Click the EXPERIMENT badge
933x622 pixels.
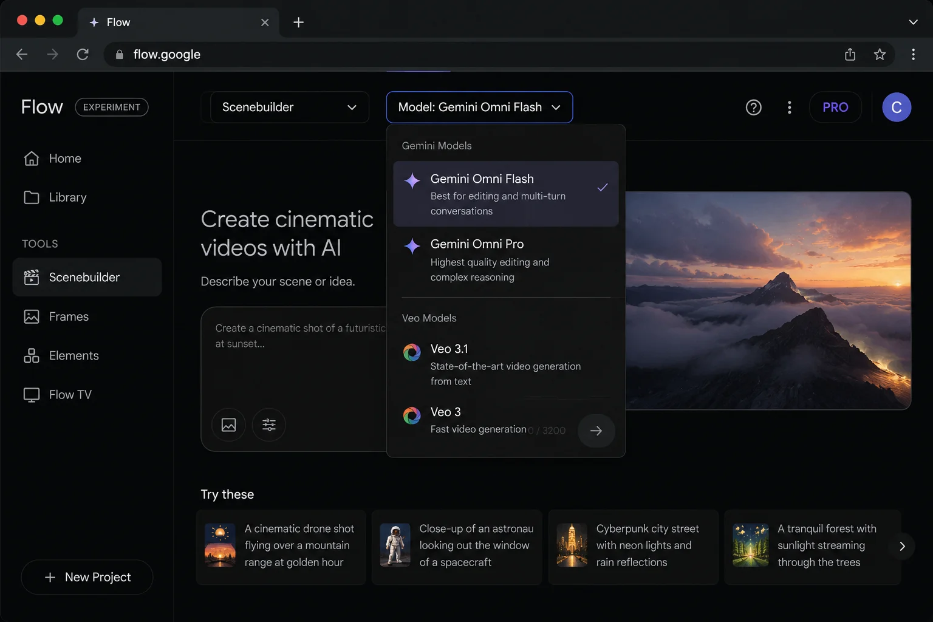(x=112, y=107)
